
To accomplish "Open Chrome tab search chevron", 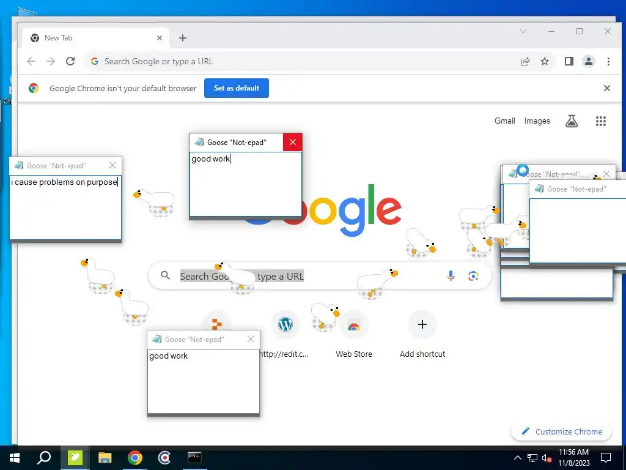I will coord(523,31).
